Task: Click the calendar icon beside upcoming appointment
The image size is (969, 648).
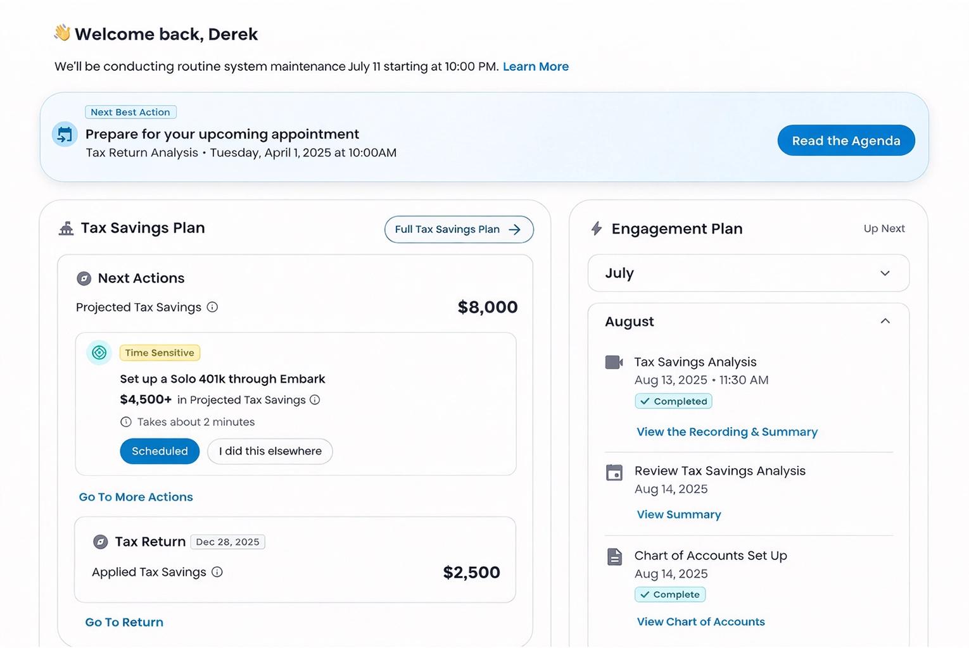Action: pyautogui.click(x=65, y=135)
